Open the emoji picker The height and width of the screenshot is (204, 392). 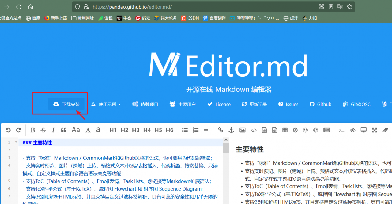[x=305, y=130]
